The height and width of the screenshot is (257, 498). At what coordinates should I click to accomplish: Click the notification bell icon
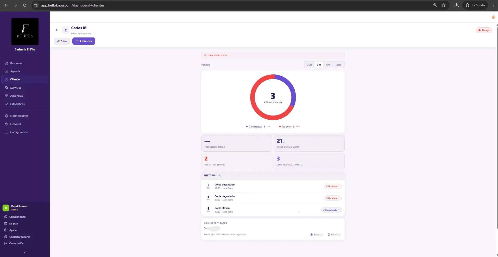pos(493,17)
